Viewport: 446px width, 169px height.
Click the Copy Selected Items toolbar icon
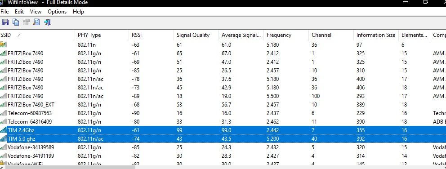16,22
